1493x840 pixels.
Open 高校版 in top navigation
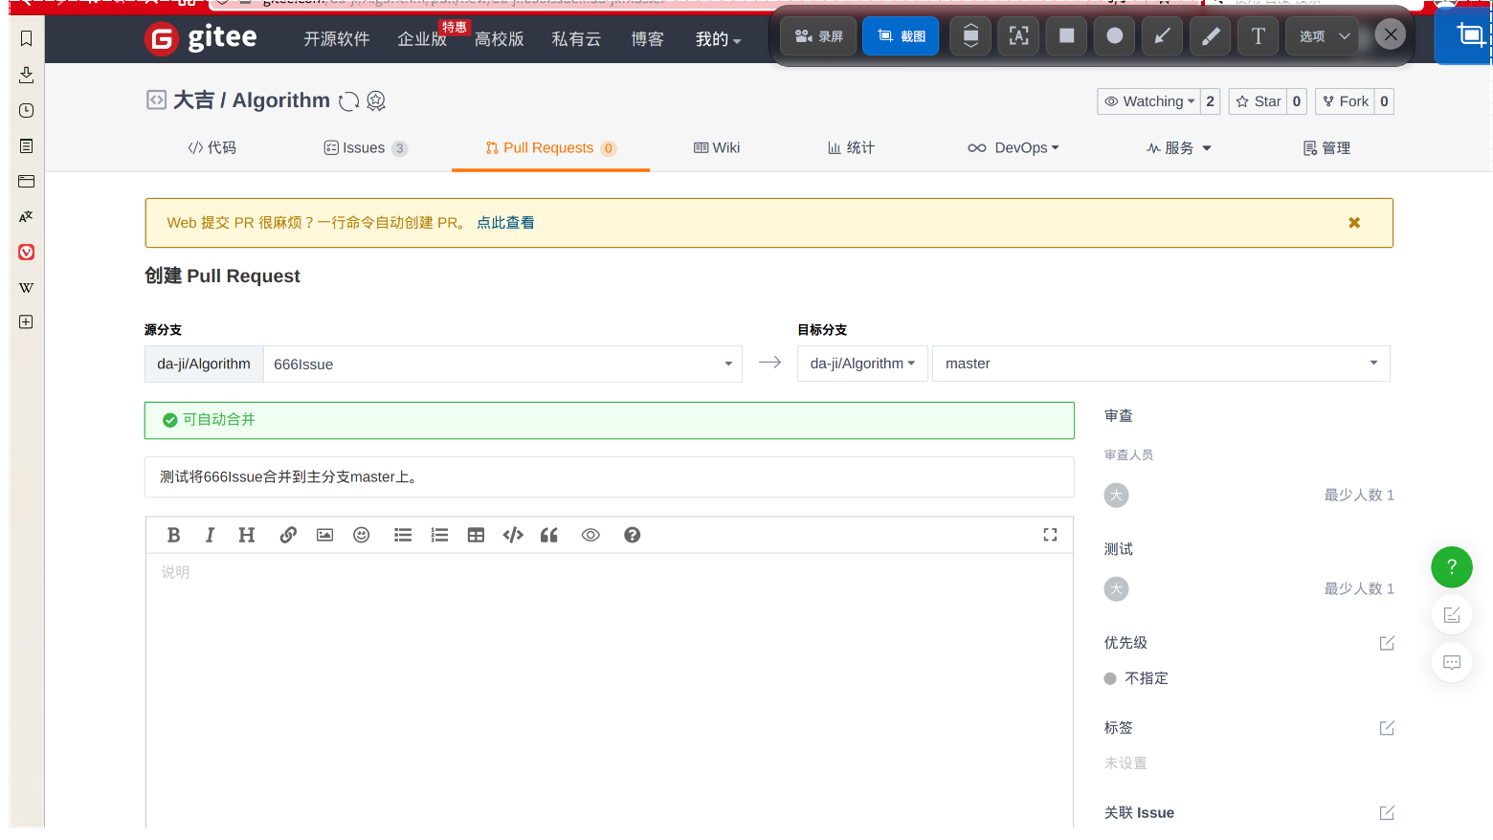pos(500,39)
